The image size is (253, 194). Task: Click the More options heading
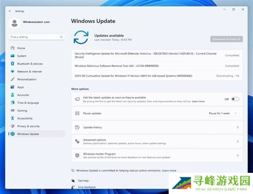(x=80, y=89)
